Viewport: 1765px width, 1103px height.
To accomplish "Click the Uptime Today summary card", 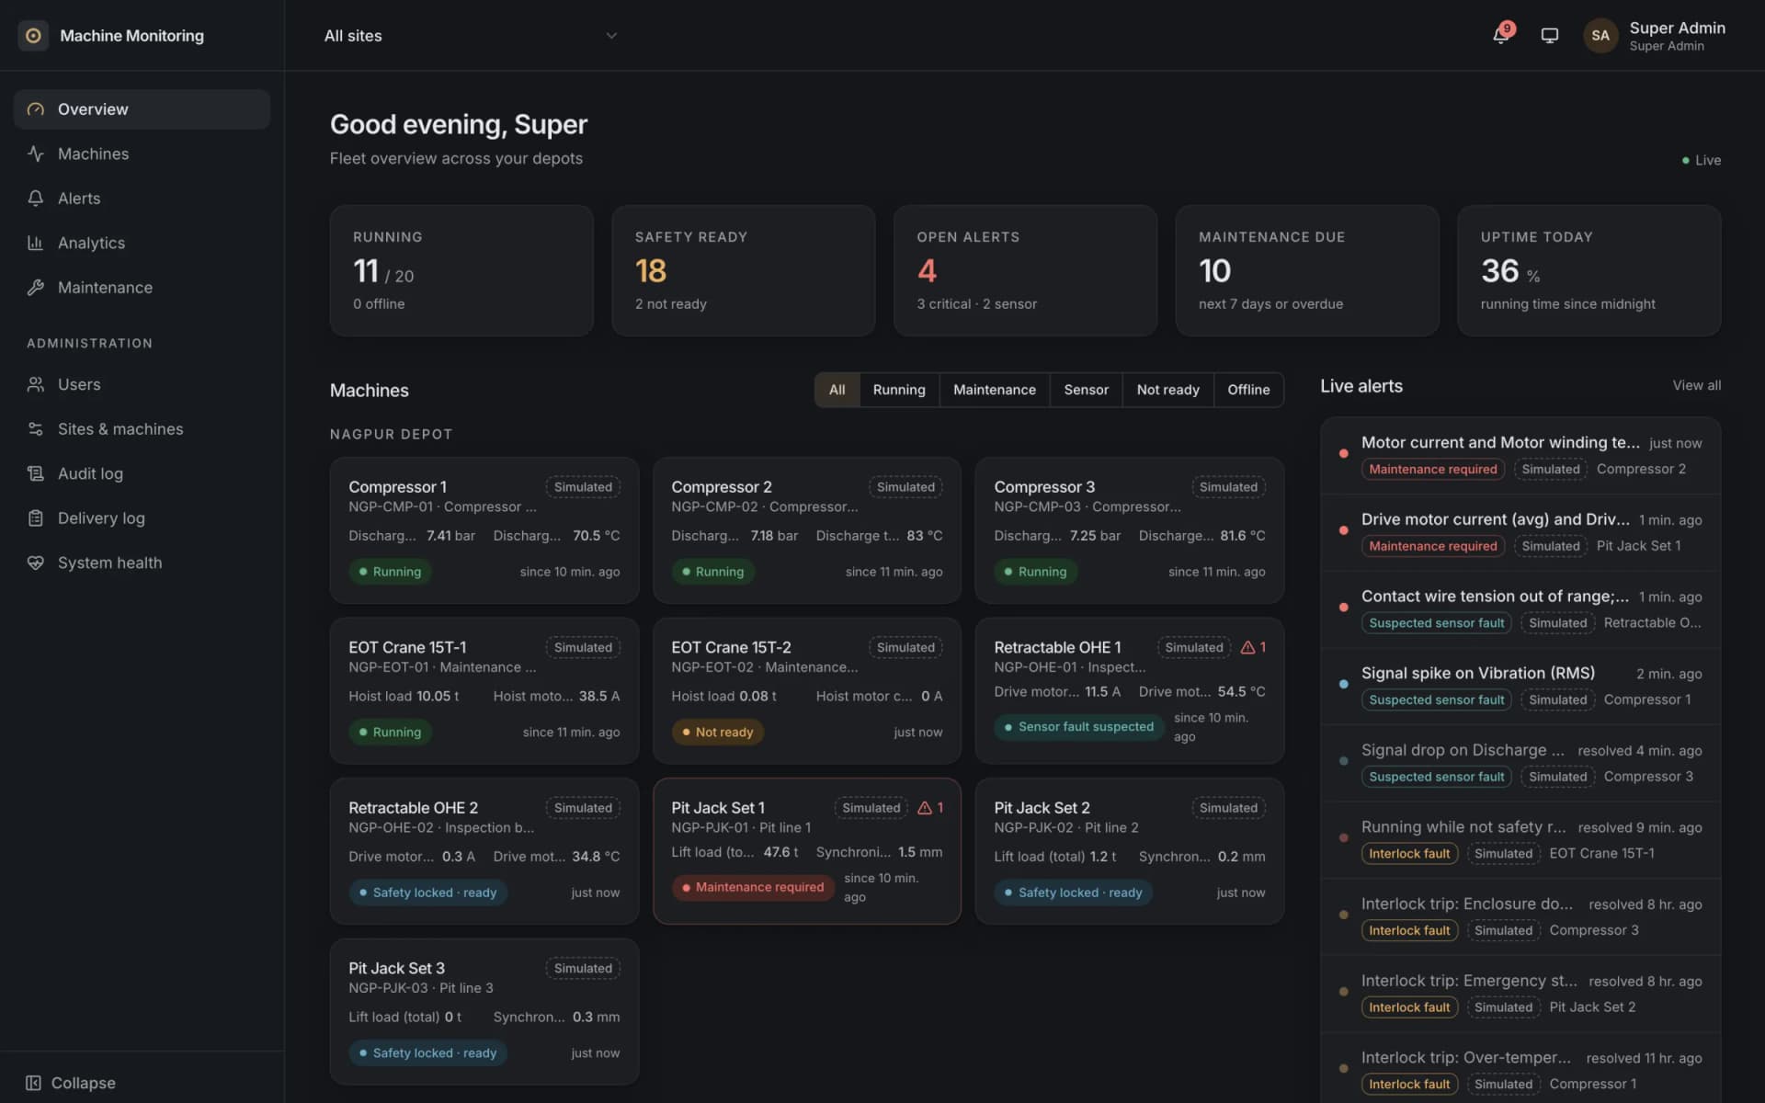I will [x=1588, y=270].
